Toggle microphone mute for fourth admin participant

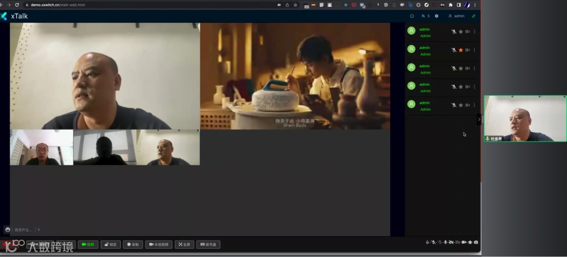[x=454, y=87]
